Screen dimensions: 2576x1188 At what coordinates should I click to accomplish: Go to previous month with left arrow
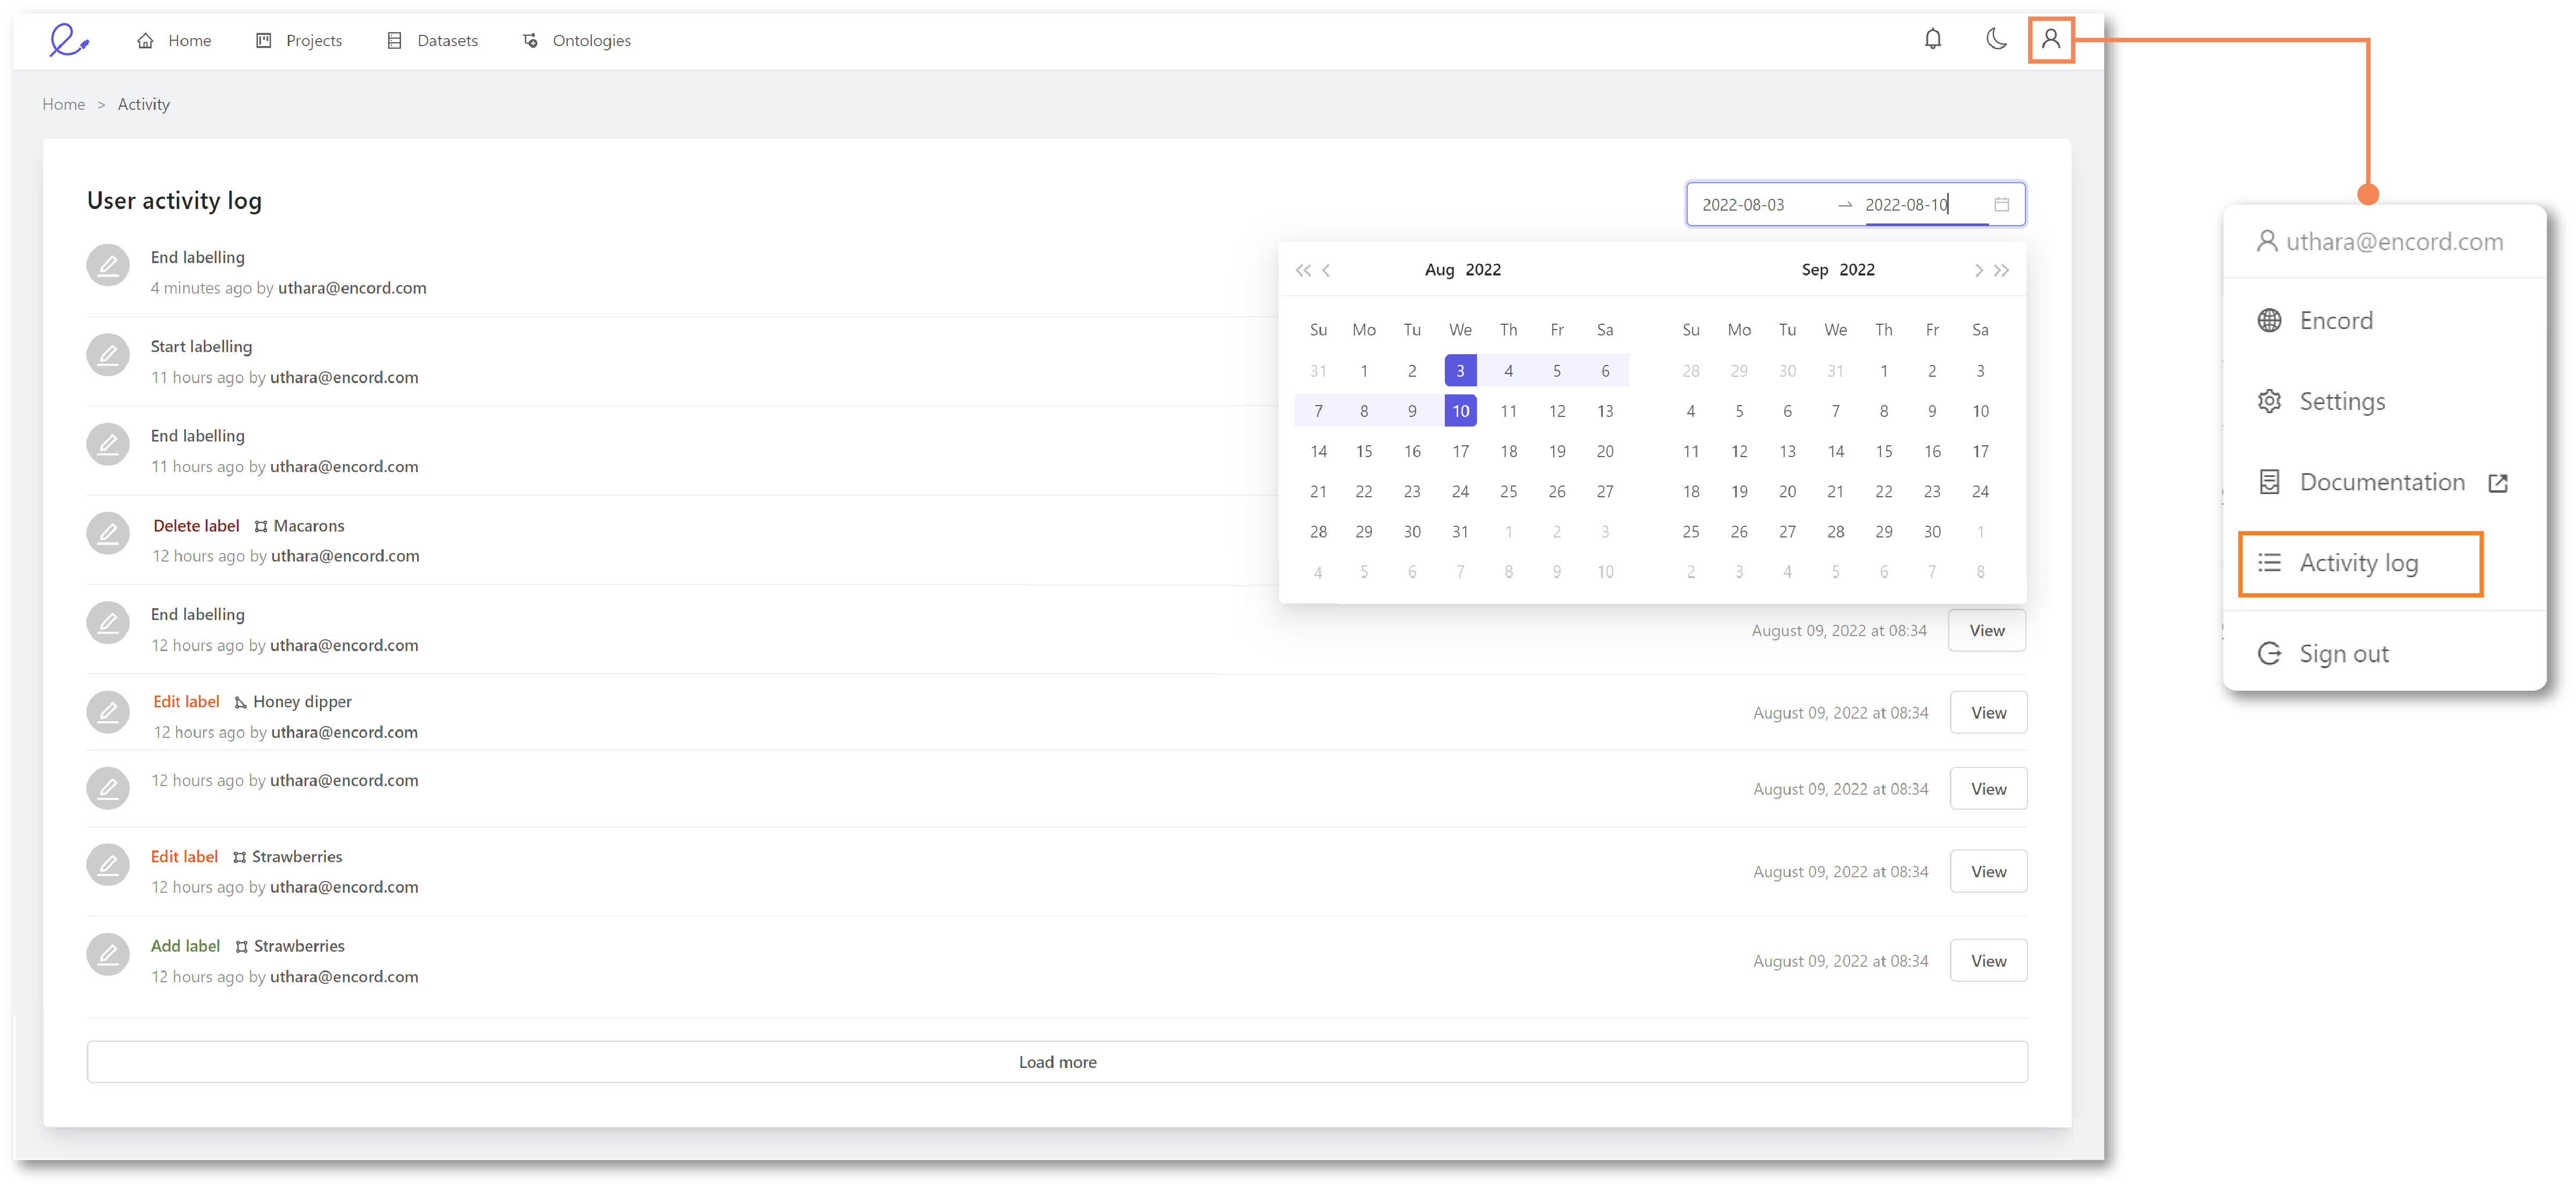1326,271
